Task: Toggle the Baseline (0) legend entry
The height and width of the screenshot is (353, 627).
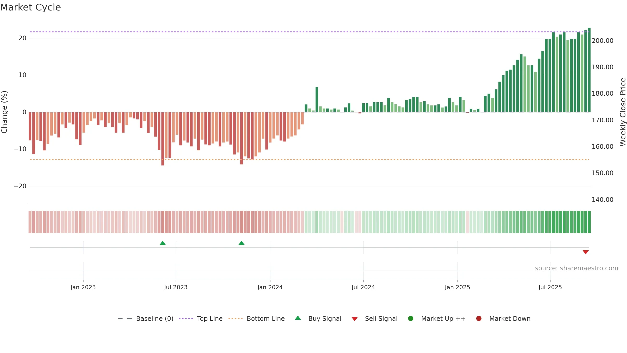Action: 146,318
